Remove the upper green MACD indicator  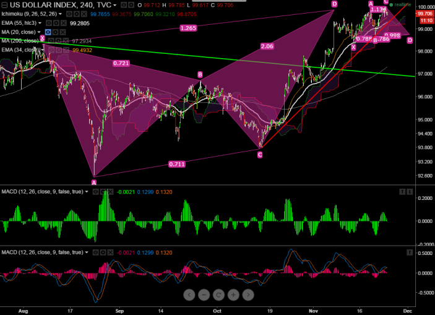[110, 192]
